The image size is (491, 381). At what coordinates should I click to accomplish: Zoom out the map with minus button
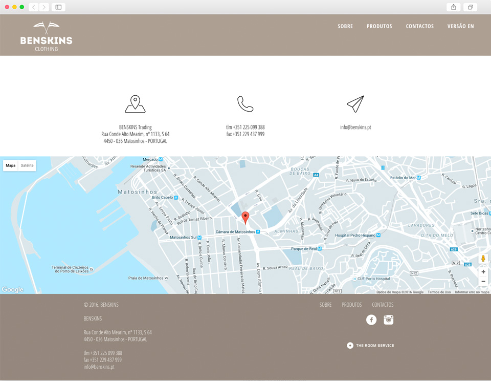tap(483, 281)
